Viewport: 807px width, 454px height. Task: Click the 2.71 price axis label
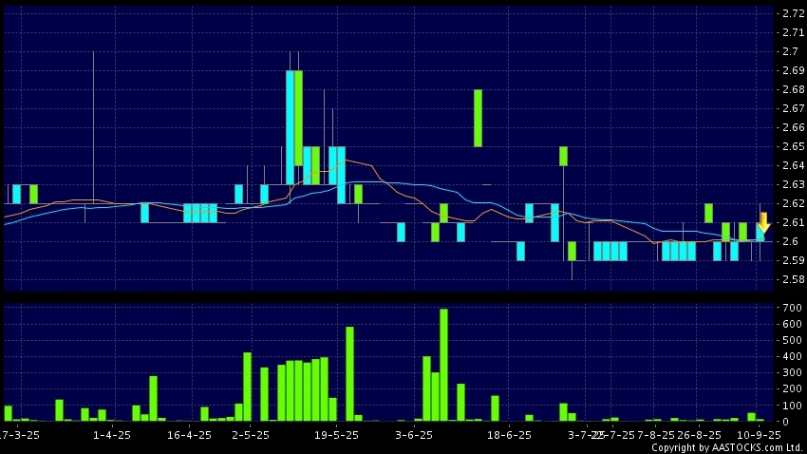(793, 32)
